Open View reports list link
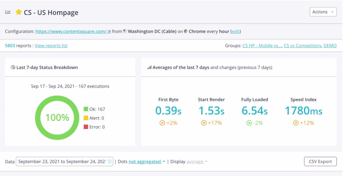 [x=51, y=46]
